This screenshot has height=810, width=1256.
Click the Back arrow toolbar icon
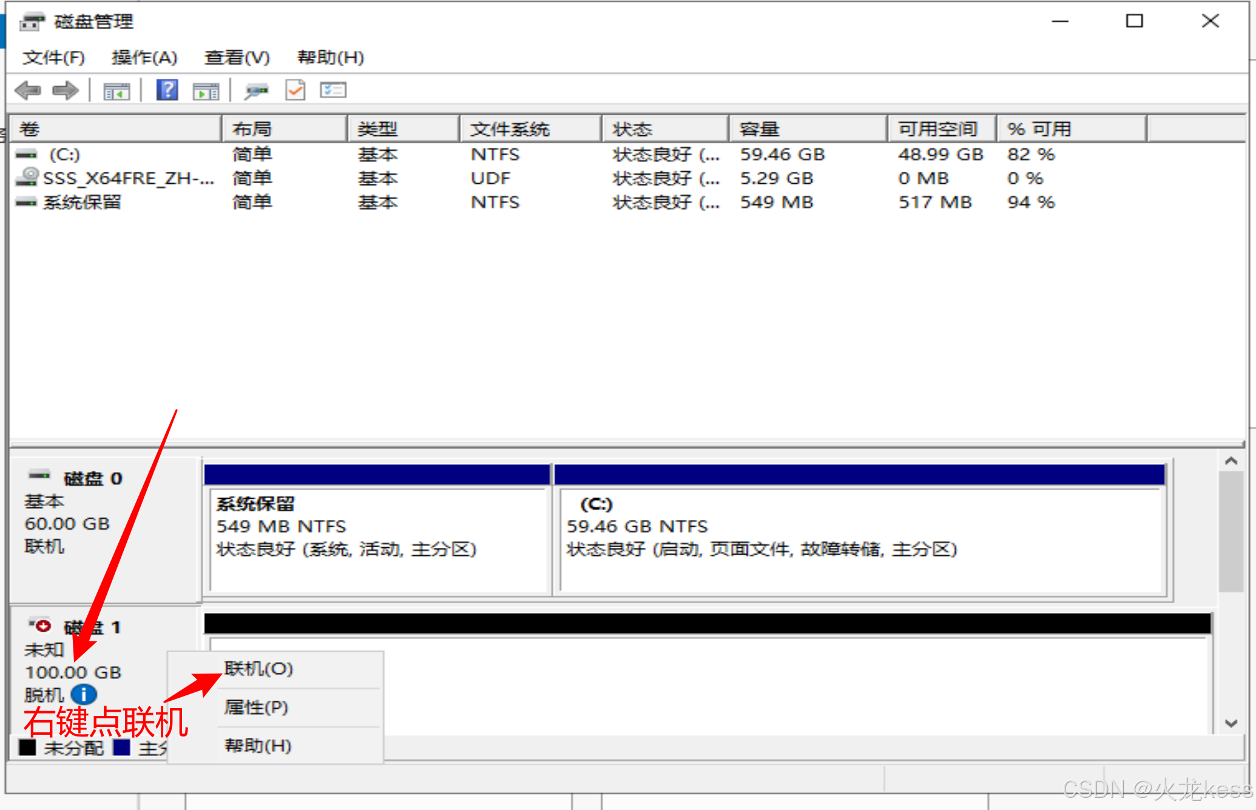click(x=28, y=91)
